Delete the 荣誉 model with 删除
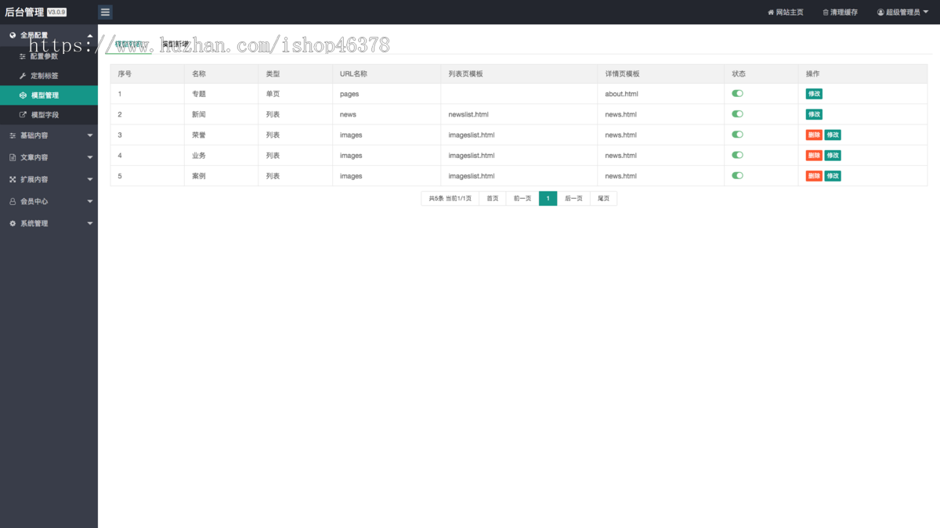This screenshot has height=528, width=940. [x=814, y=135]
